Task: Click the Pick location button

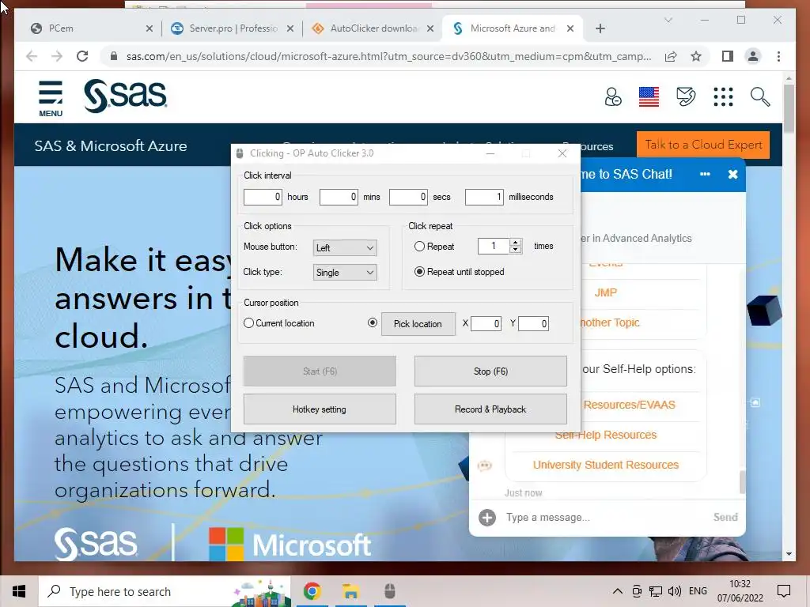Action: (x=418, y=323)
